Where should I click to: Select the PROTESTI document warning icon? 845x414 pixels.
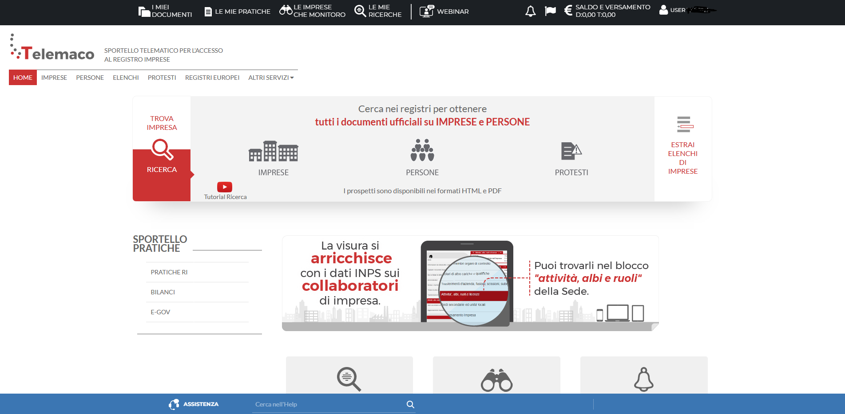[571, 151]
